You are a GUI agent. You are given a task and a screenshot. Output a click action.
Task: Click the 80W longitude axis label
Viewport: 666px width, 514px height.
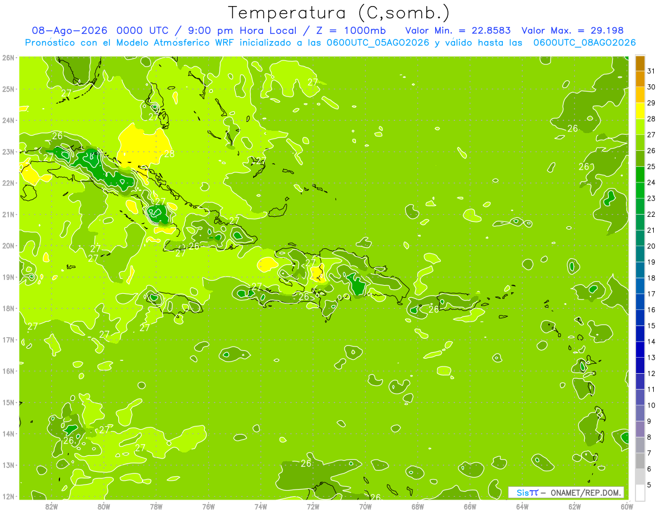[x=104, y=506]
